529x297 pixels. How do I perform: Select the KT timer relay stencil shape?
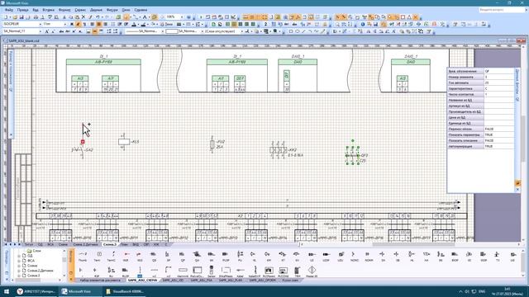click(283, 256)
